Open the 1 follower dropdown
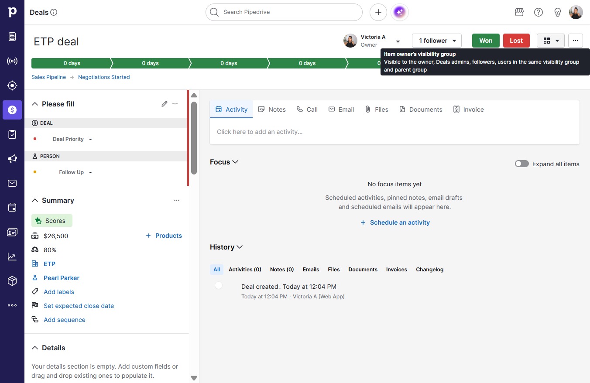The height and width of the screenshot is (383, 590). click(437, 41)
